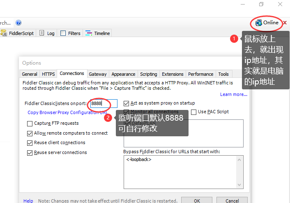Open the Tools options tab
The height and width of the screenshot is (203, 290).
223,74
